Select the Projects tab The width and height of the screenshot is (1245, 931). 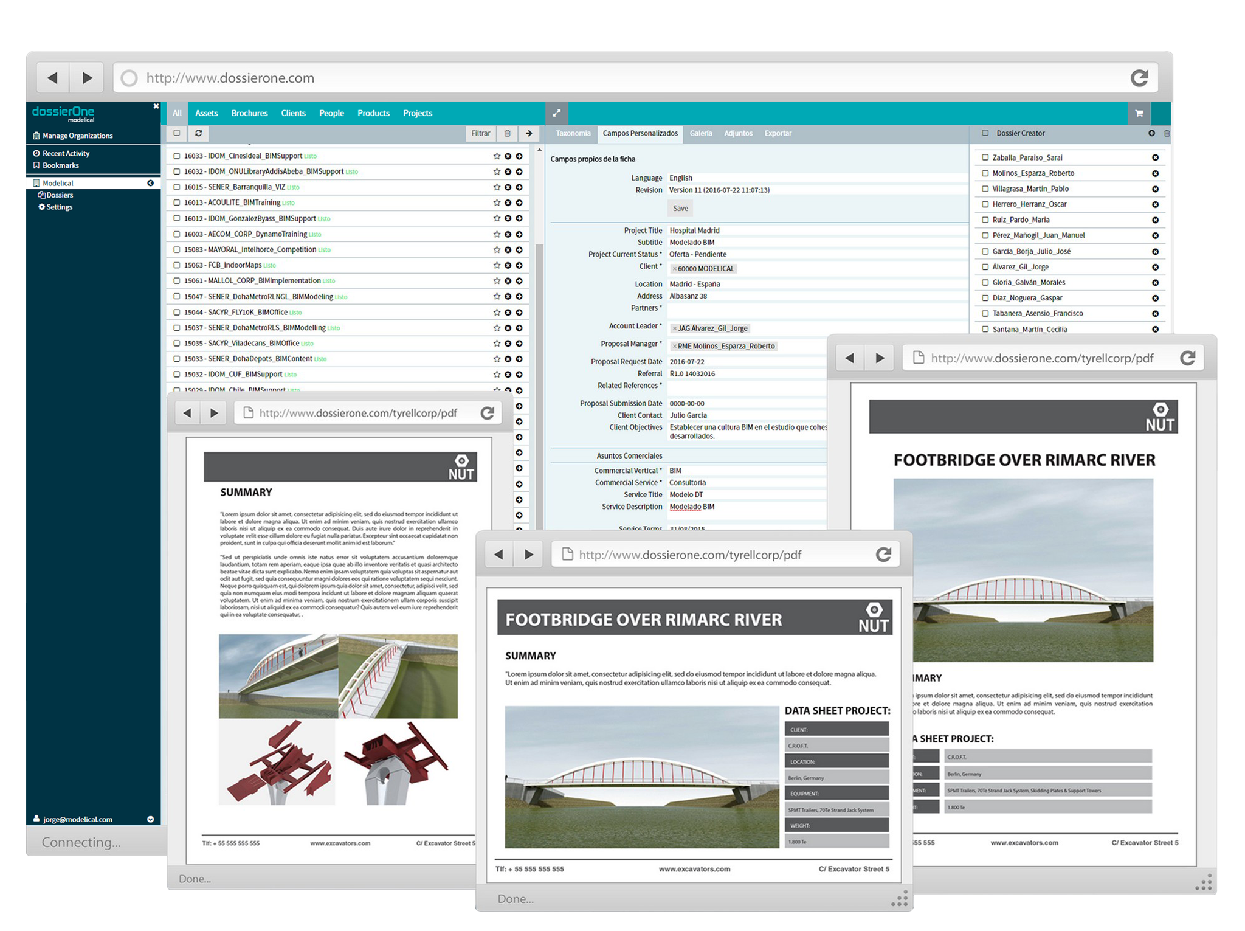(x=417, y=113)
